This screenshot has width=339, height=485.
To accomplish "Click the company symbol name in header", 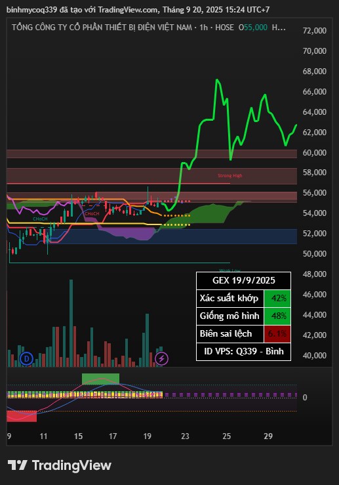I will pos(102,28).
